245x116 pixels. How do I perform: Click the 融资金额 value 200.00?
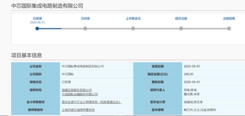188,74
